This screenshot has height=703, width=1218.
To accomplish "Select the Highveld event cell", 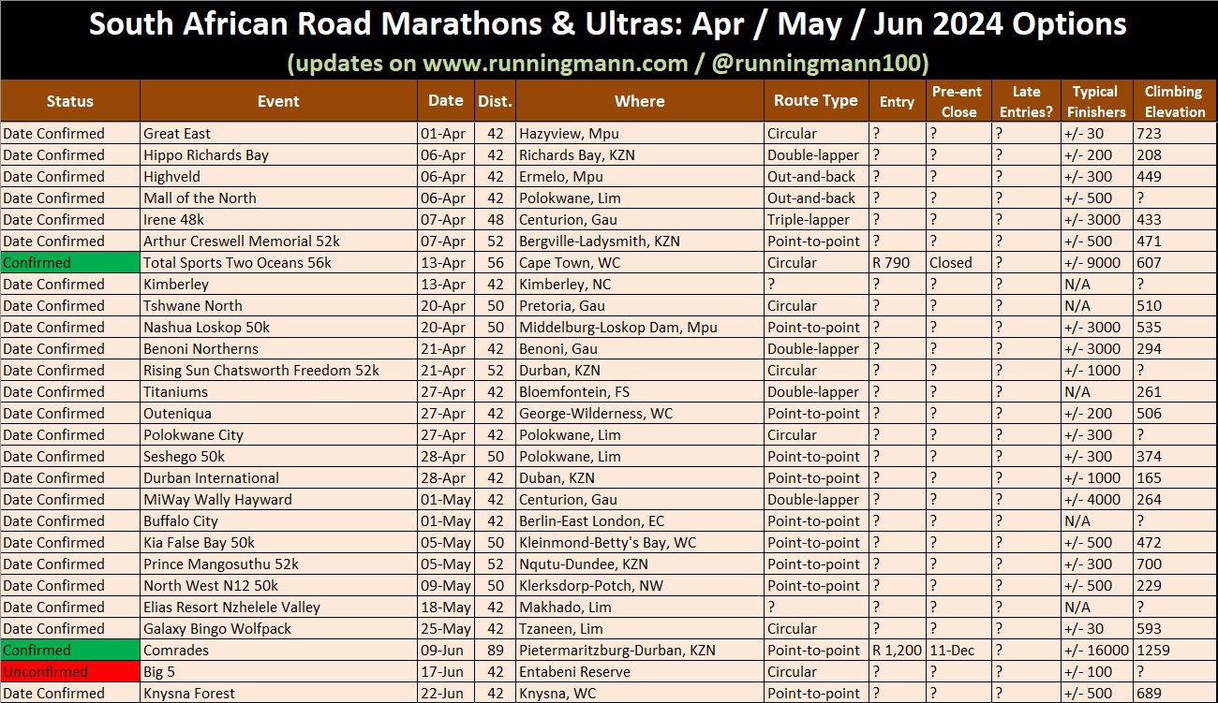I will (278, 177).
